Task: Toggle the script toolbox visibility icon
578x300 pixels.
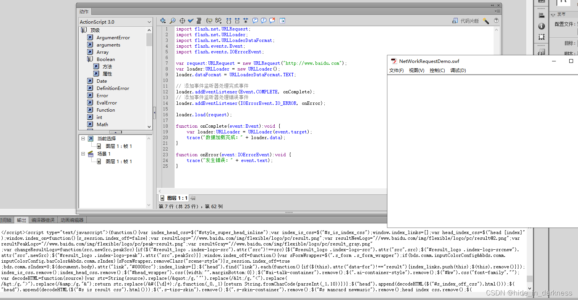Action: (x=282, y=21)
